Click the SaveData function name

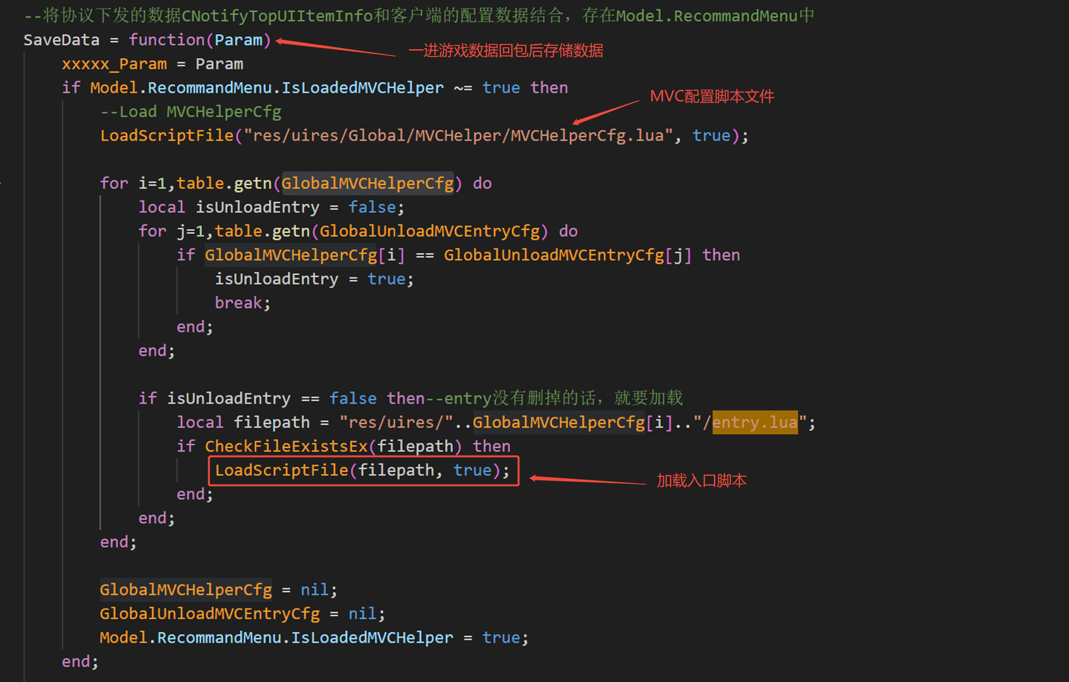[x=61, y=40]
